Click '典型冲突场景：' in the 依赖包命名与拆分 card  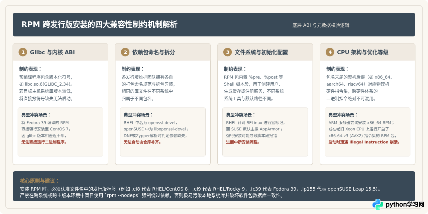tap(139, 115)
